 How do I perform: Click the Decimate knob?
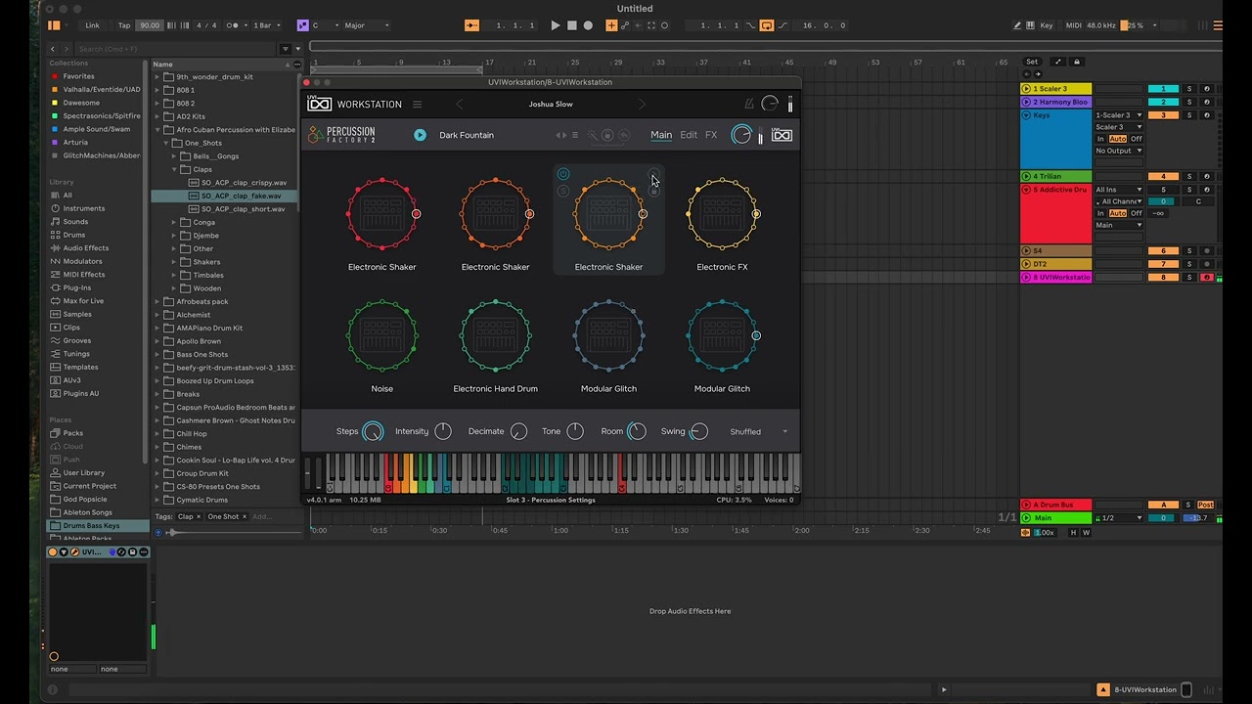click(518, 431)
